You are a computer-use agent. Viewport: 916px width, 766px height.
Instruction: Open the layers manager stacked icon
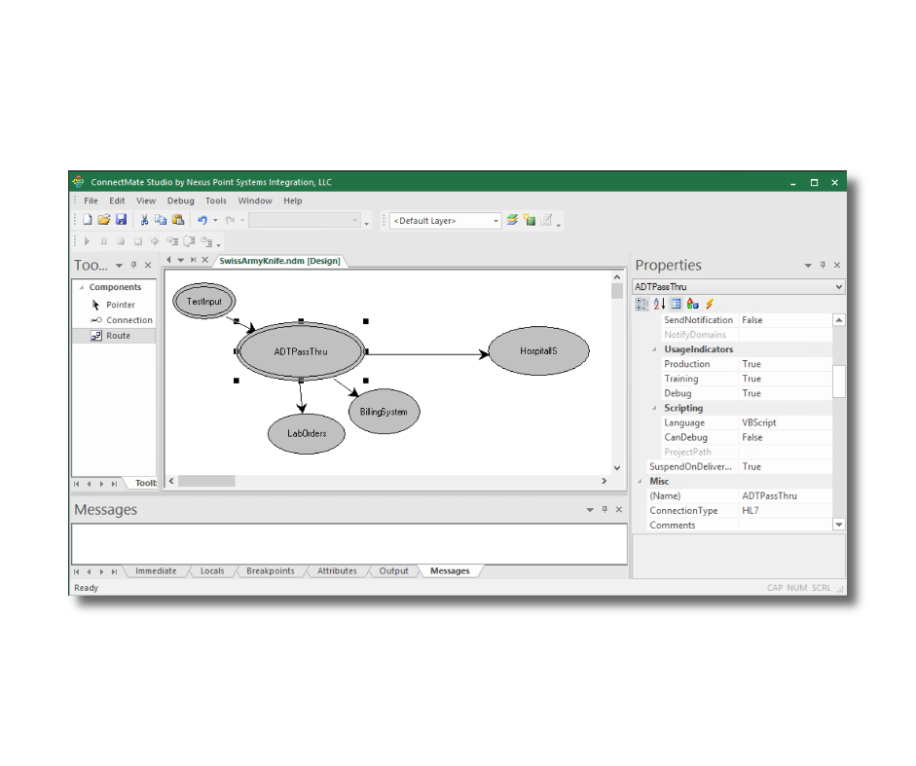tap(512, 220)
